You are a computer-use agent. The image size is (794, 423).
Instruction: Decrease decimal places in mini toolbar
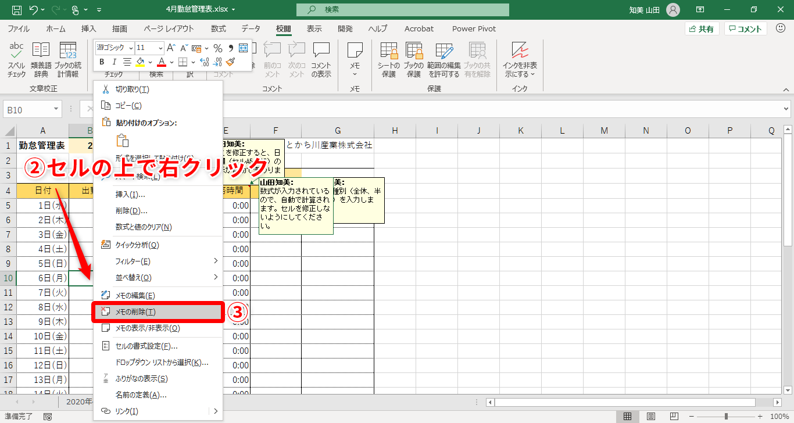point(217,62)
